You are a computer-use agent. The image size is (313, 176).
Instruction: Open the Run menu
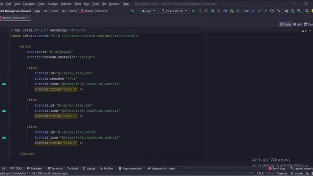click(87, 4)
